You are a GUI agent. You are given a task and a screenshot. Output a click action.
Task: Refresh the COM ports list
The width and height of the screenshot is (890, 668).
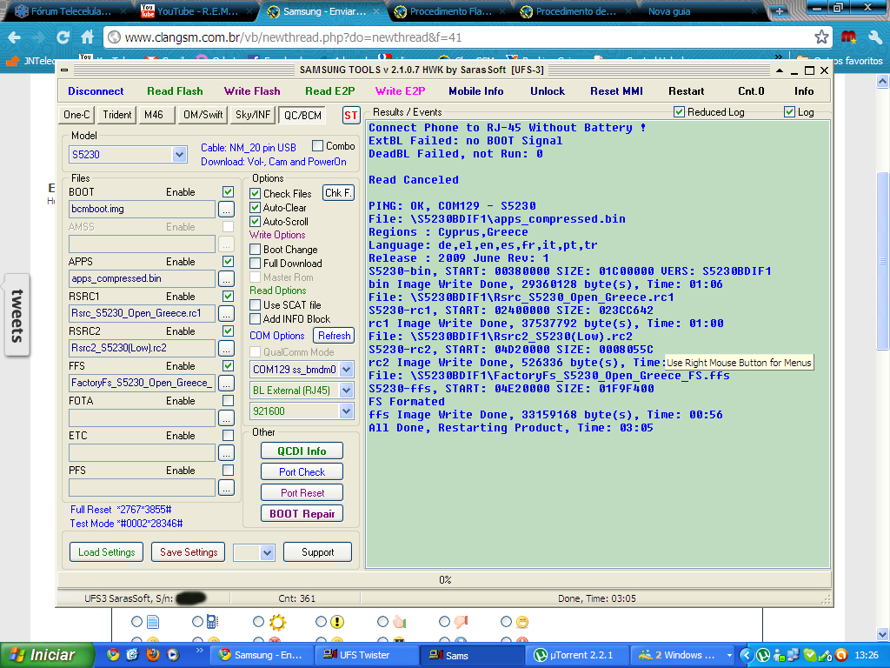[334, 336]
